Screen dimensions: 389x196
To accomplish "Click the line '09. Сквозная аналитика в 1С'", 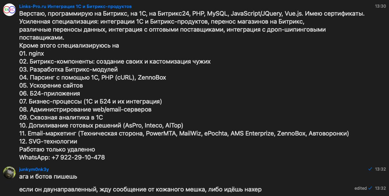I will [61, 117].
